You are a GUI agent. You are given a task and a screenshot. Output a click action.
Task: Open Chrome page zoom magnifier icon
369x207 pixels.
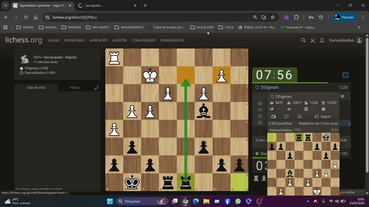click(255, 17)
